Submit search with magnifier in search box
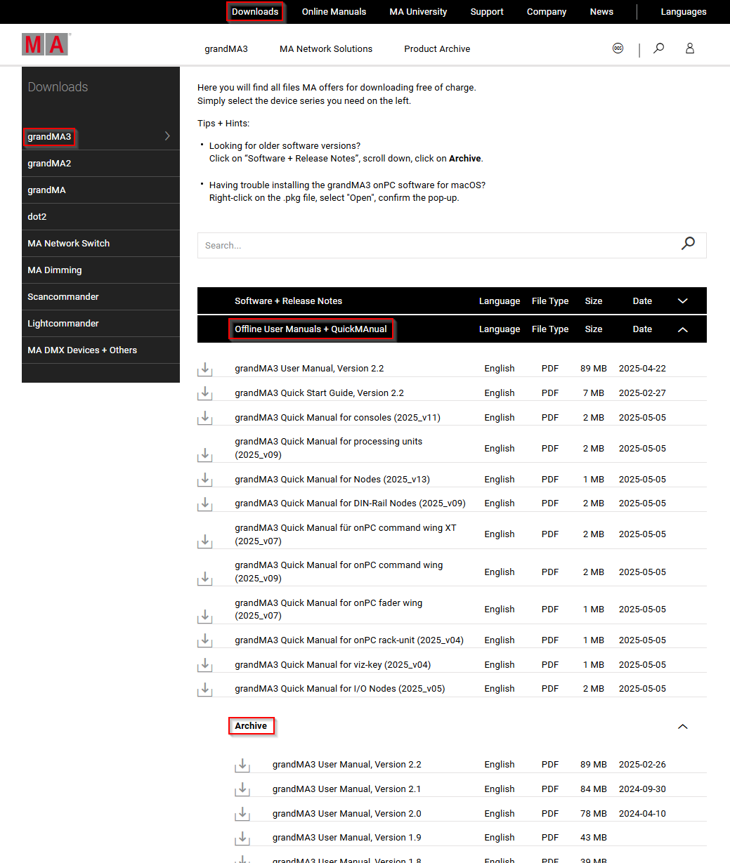Viewport: 730px width, 863px height. pos(688,244)
